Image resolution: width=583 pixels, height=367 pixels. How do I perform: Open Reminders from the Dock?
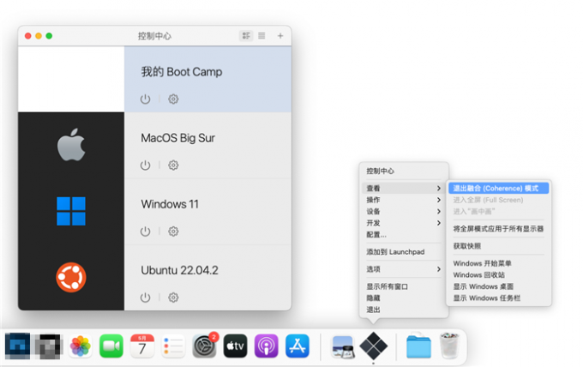click(173, 346)
